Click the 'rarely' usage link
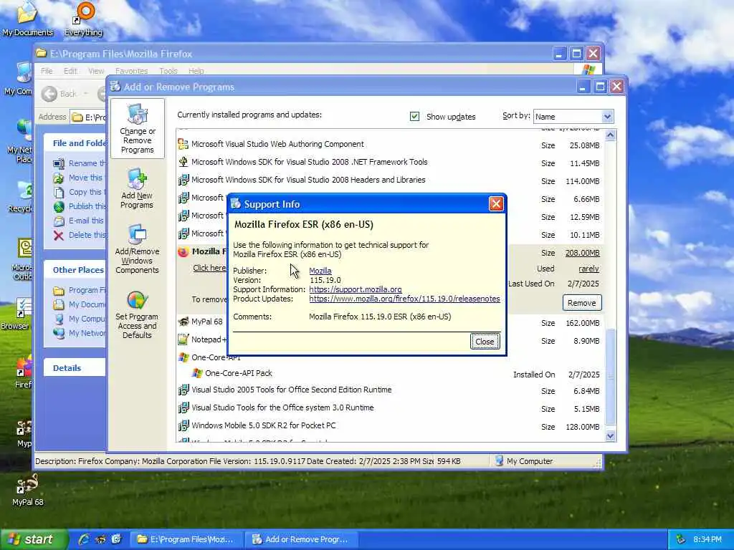 tap(588, 269)
